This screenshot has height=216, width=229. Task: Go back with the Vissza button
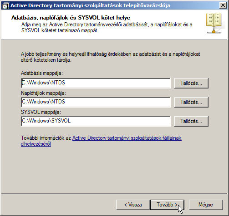133,205
